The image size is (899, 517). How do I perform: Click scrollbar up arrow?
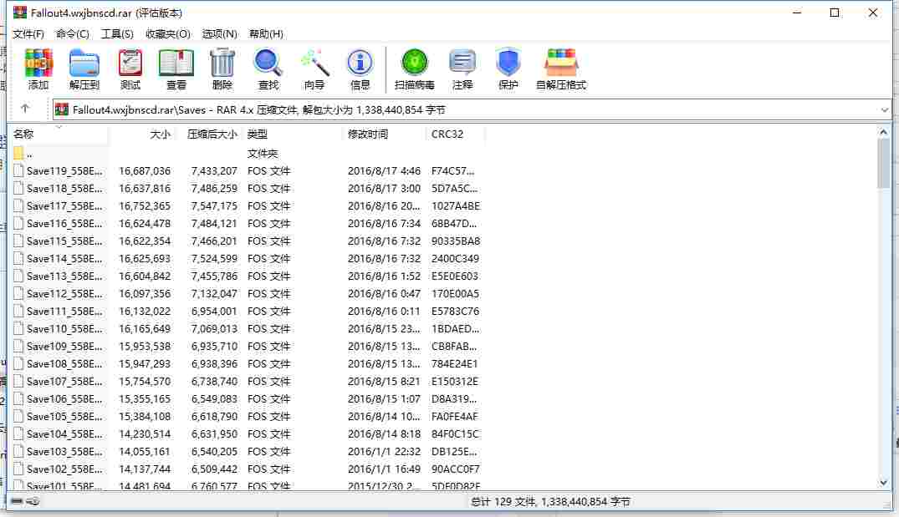pos(883,132)
